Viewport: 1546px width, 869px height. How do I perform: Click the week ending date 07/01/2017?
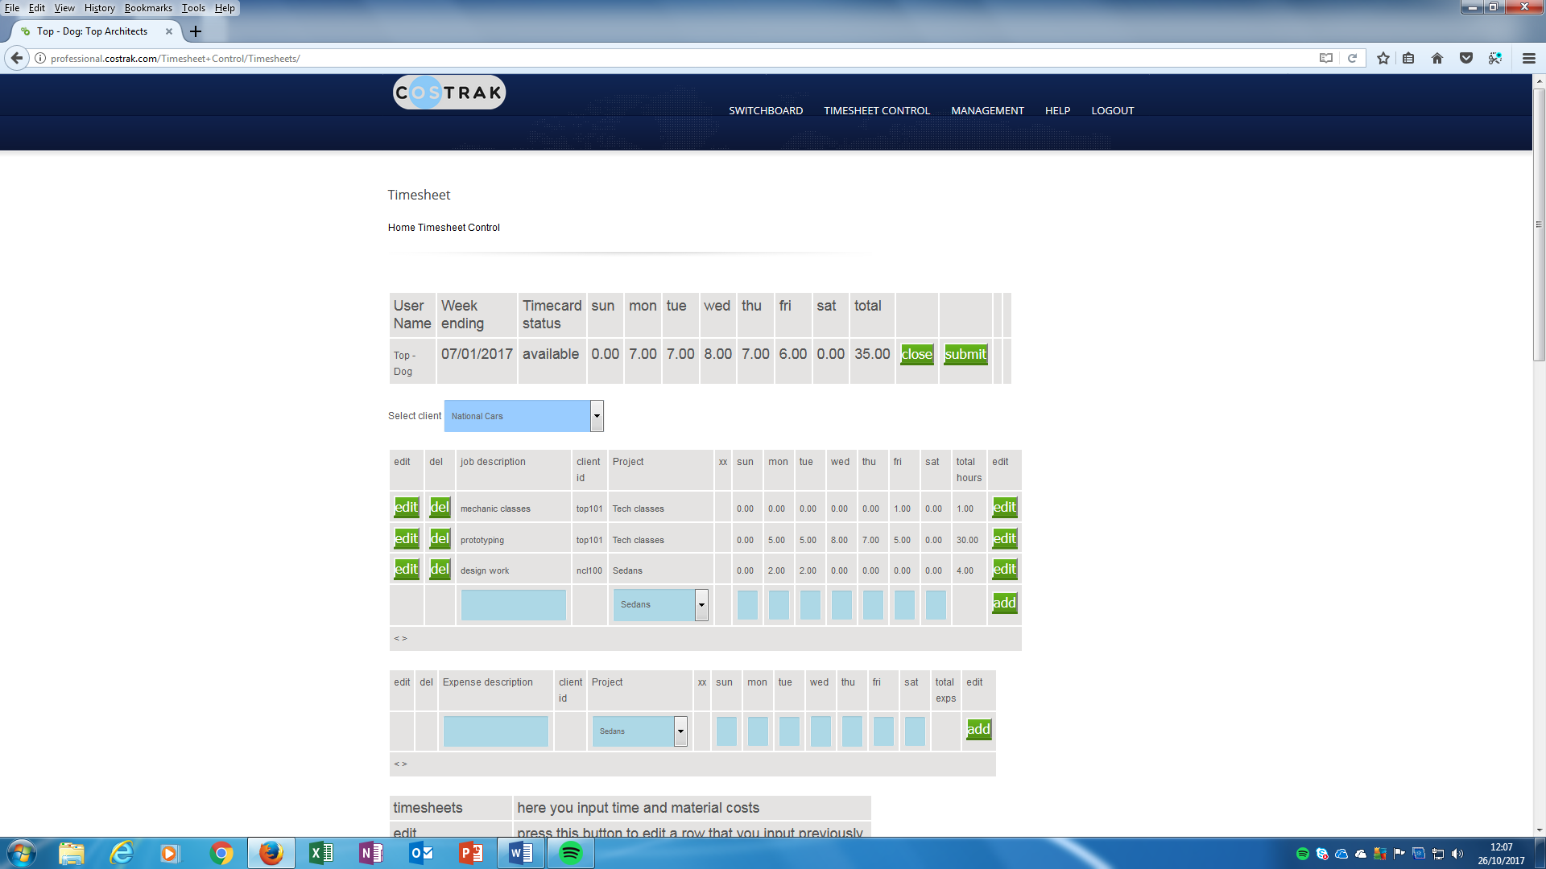[477, 354]
